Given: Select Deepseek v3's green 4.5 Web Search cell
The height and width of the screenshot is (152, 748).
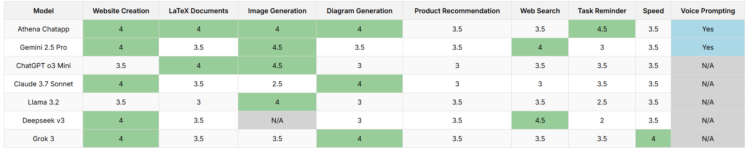Looking at the screenshot, I should point(540,121).
